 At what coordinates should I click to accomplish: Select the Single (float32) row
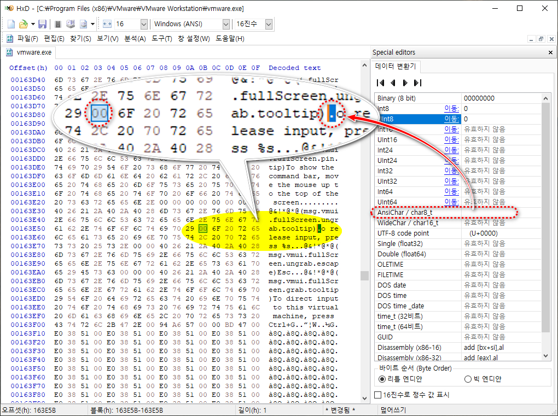(458, 244)
